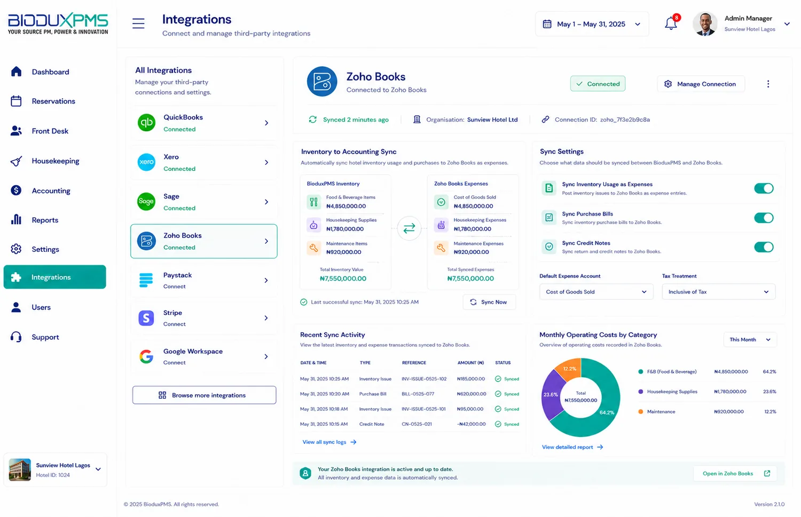Screen dimensions: 801x517
Task: Click the Paystack logo icon
Action: [146, 280]
